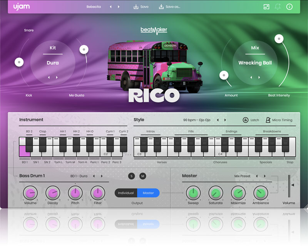308x247 pixels.
Task: Click the Amount slider handle
Action: pos(224,75)
